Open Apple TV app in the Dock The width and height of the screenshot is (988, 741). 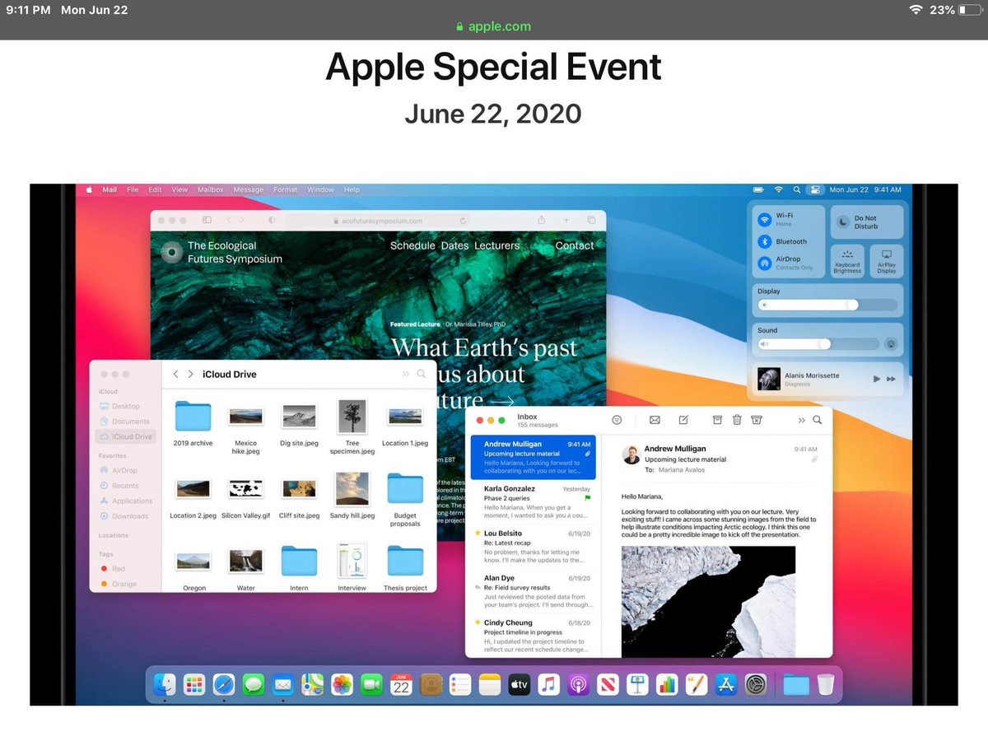pos(519,684)
